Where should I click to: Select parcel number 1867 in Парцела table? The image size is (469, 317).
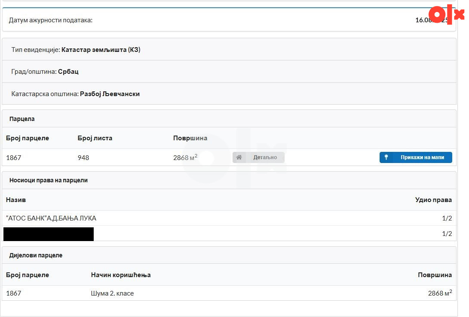click(x=13, y=157)
